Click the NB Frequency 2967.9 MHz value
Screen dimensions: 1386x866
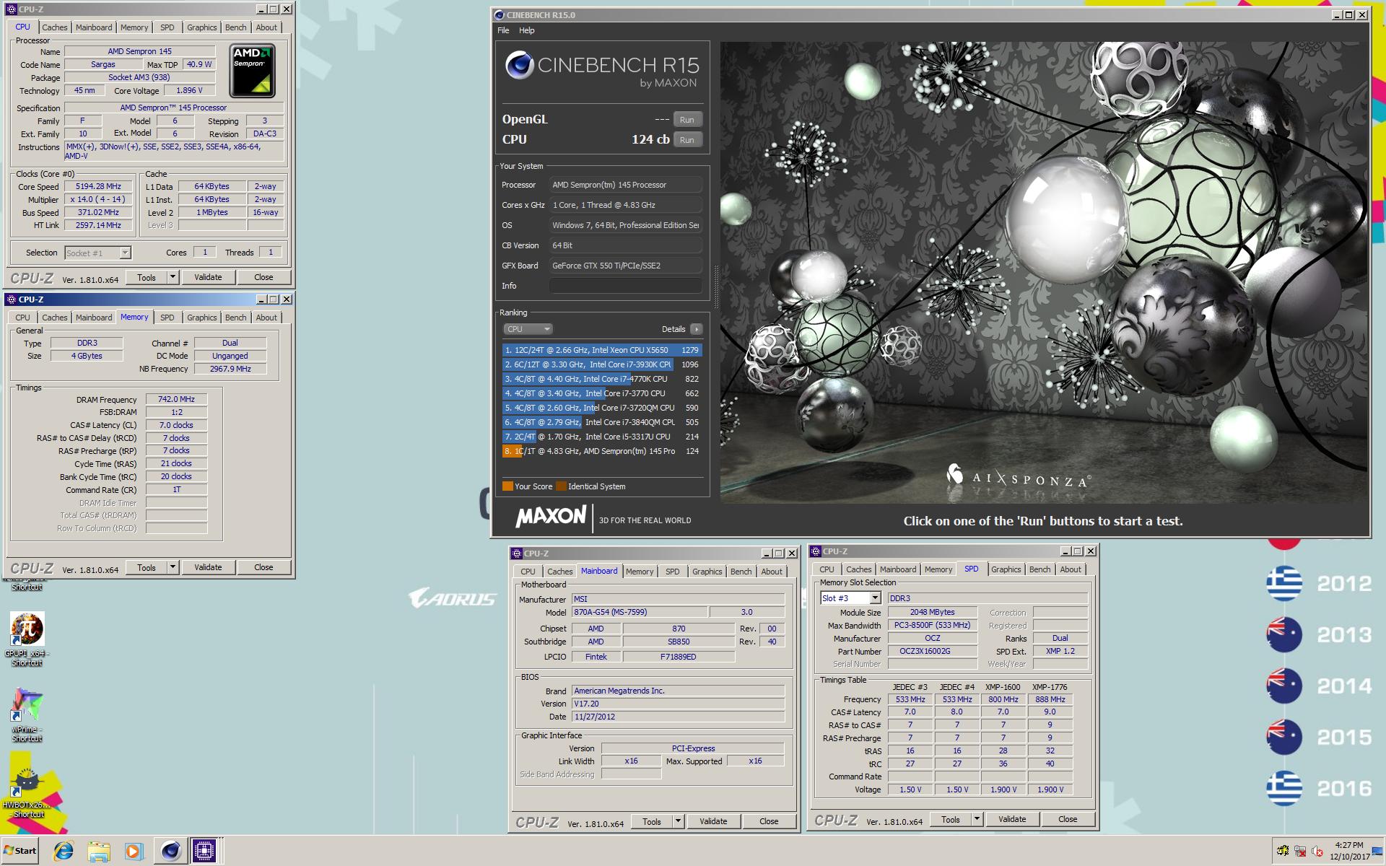coord(230,369)
